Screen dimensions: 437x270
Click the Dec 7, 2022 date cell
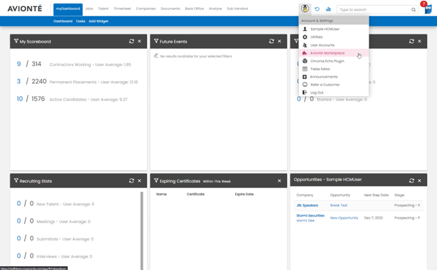coord(373,218)
